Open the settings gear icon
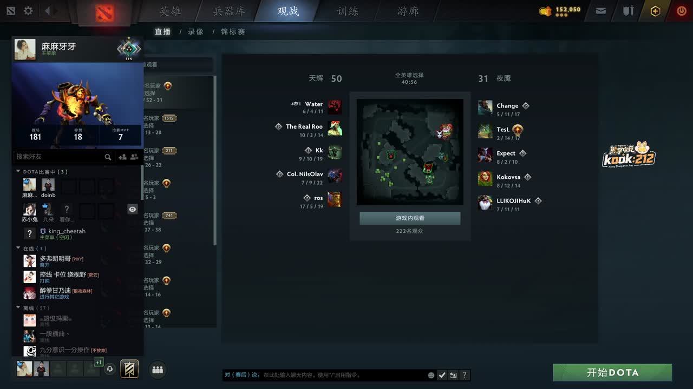 click(x=28, y=11)
